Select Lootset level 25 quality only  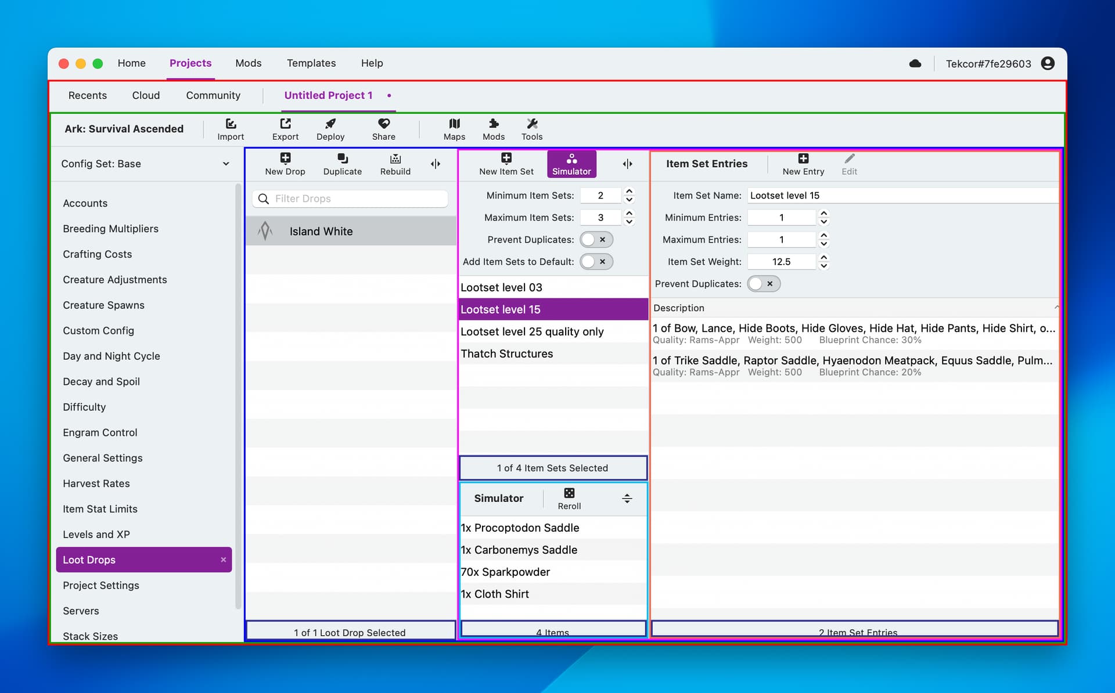pyautogui.click(x=532, y=331)
